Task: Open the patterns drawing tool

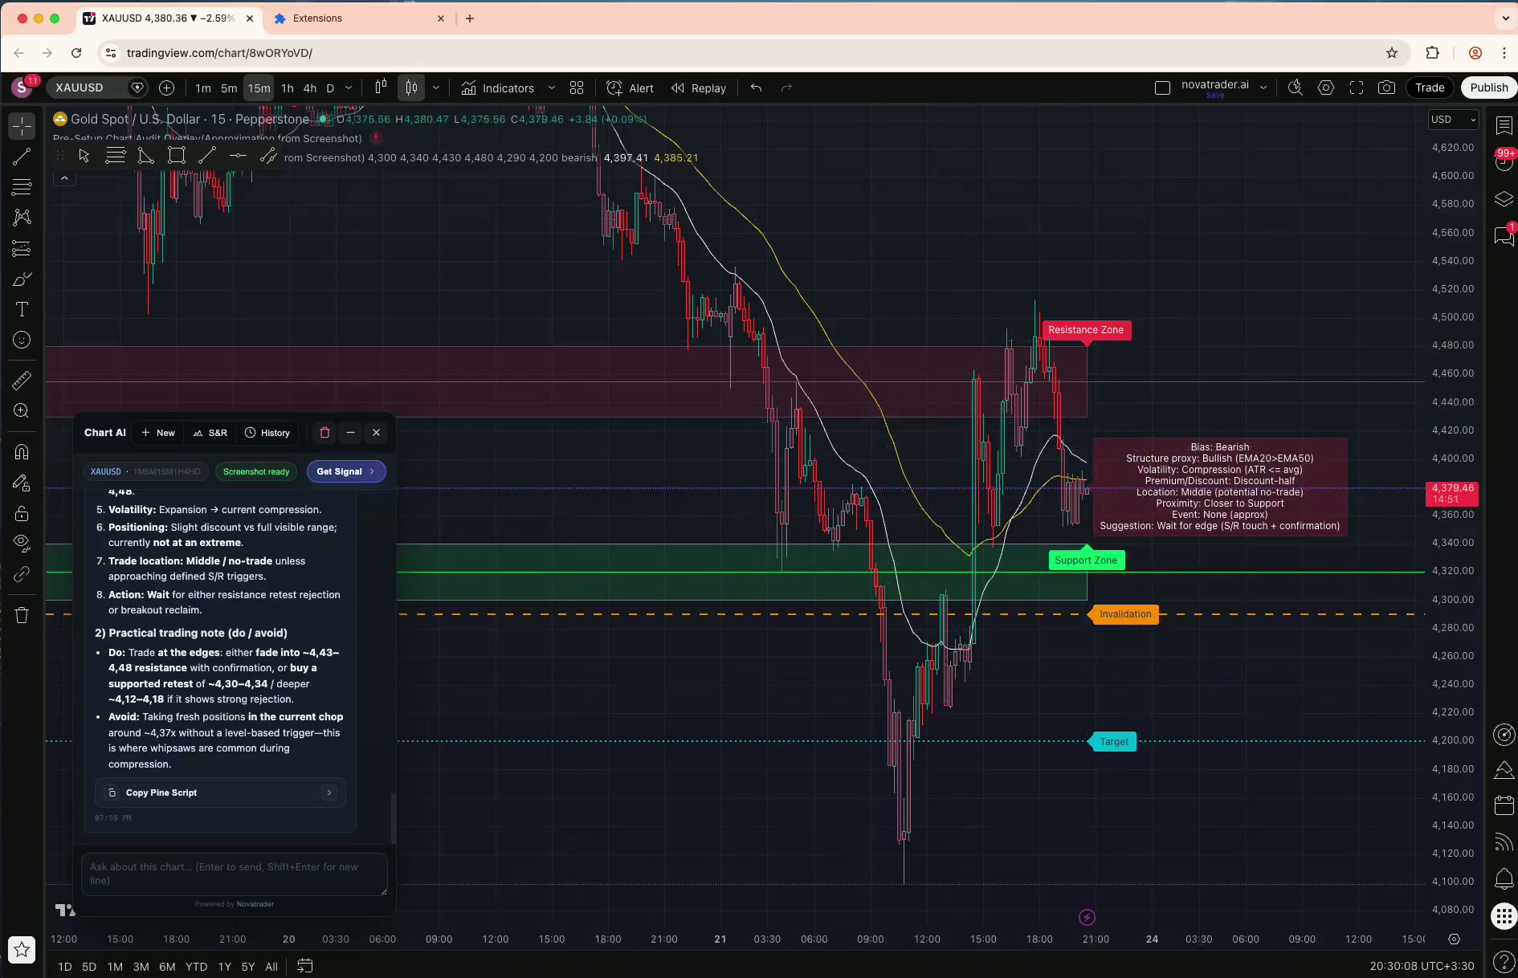Action: click(x=22, y=218)
